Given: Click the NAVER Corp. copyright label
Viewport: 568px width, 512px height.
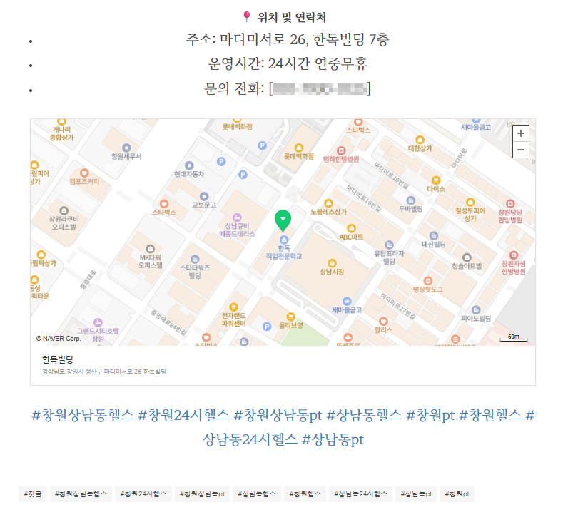Looking at the screenshot, I should click(x=59, y=339).
